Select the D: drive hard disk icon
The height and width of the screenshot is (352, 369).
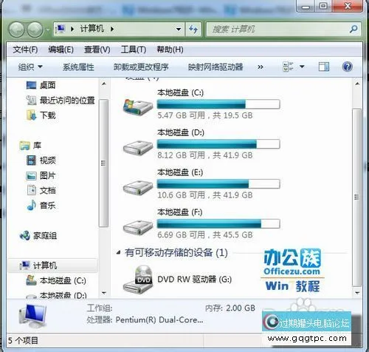coord(138,147)
